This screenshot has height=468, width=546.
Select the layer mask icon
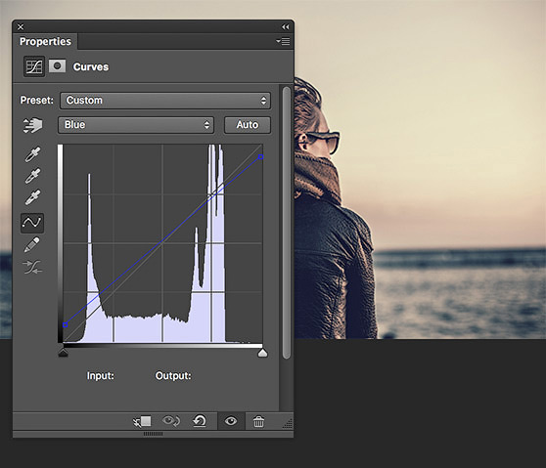click(57, 66)
